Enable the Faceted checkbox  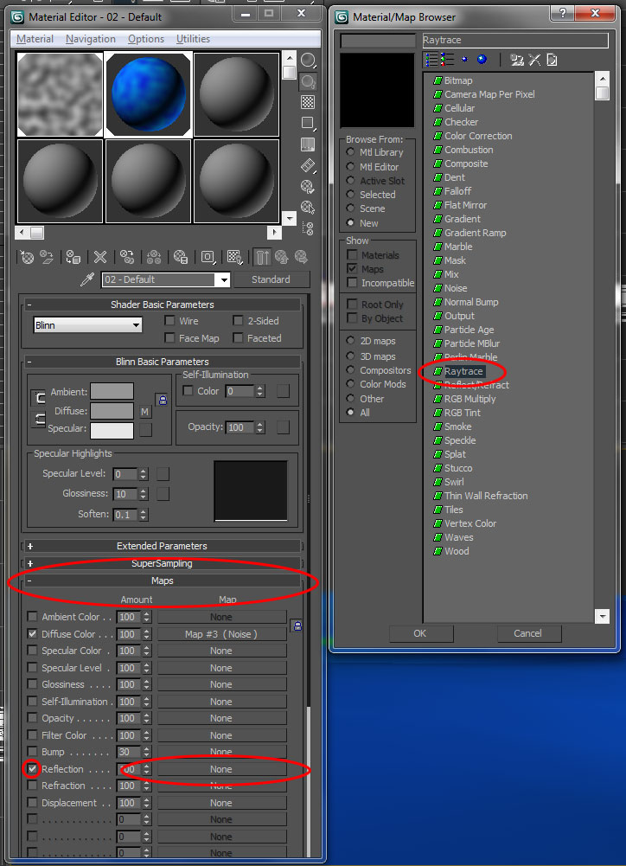click(x=238, y=338)
